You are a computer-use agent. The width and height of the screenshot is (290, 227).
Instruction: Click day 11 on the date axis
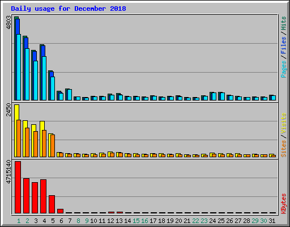click(102, 221)
